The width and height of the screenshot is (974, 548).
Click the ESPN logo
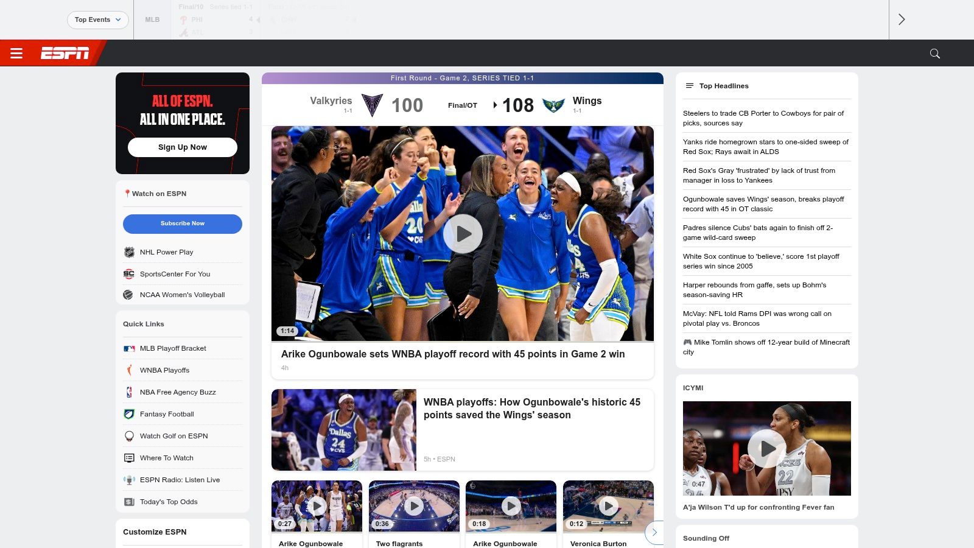[65, 54]
